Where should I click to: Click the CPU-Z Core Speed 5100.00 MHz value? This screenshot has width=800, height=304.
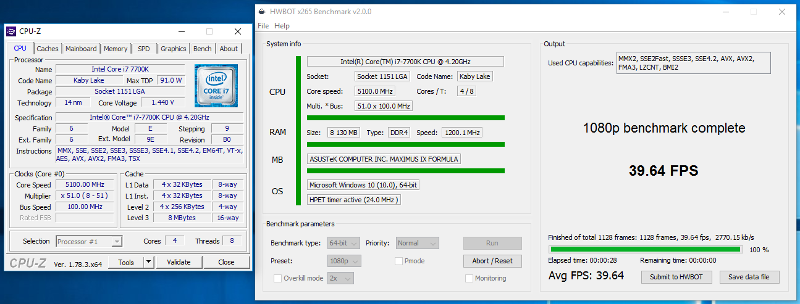tap(85, 184)
